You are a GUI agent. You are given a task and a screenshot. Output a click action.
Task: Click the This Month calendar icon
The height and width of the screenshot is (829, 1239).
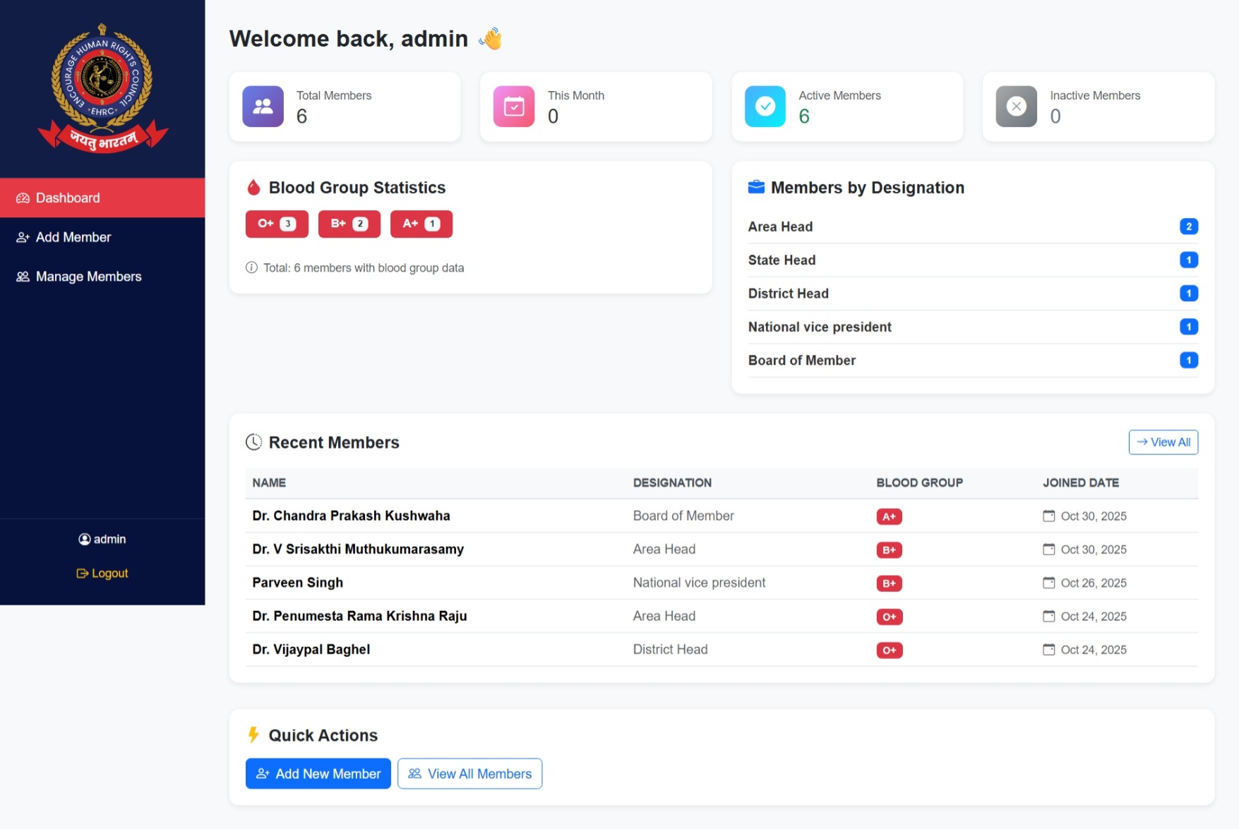click(x=514, y=107)
